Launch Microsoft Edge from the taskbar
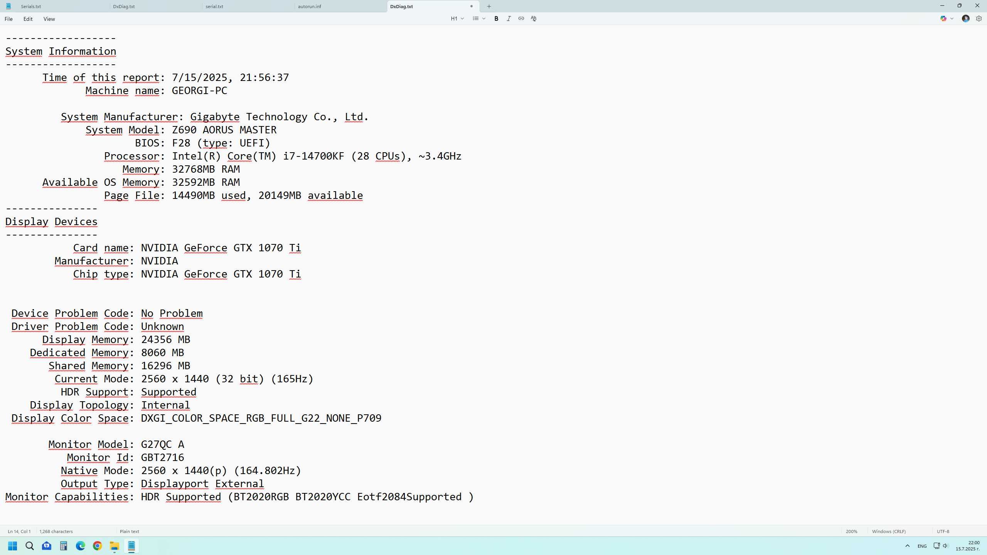This screenshot has height=555, width=987. click(81, 546)
